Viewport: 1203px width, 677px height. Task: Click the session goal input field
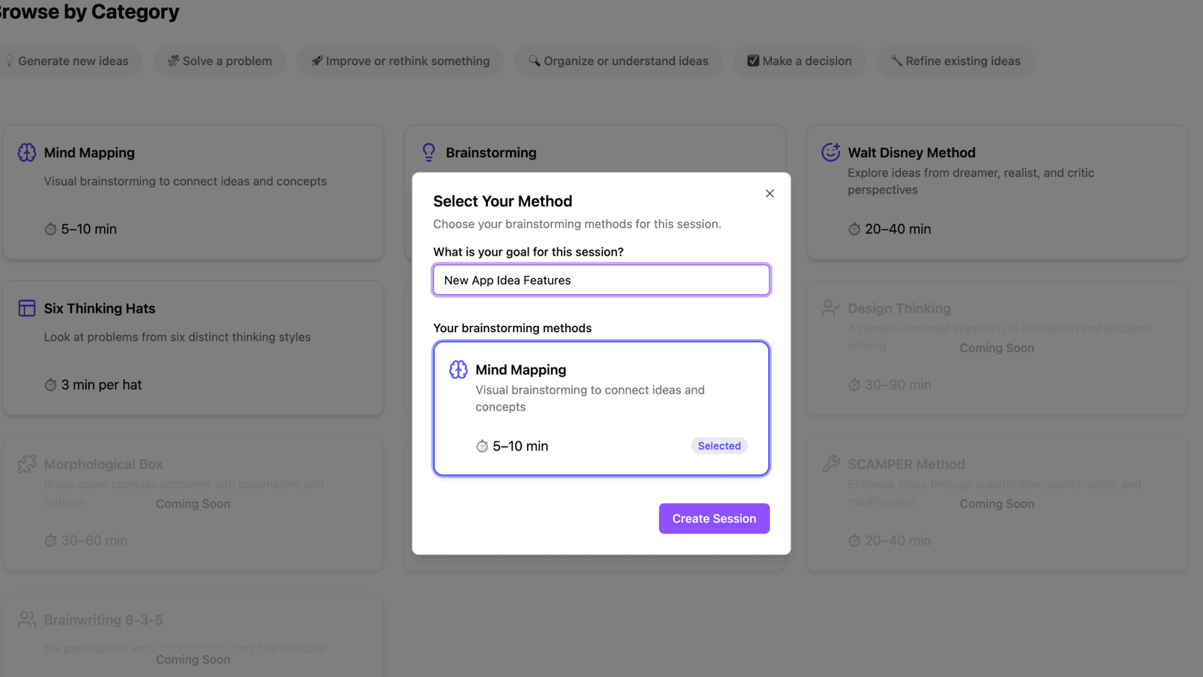tap(600, 280)
